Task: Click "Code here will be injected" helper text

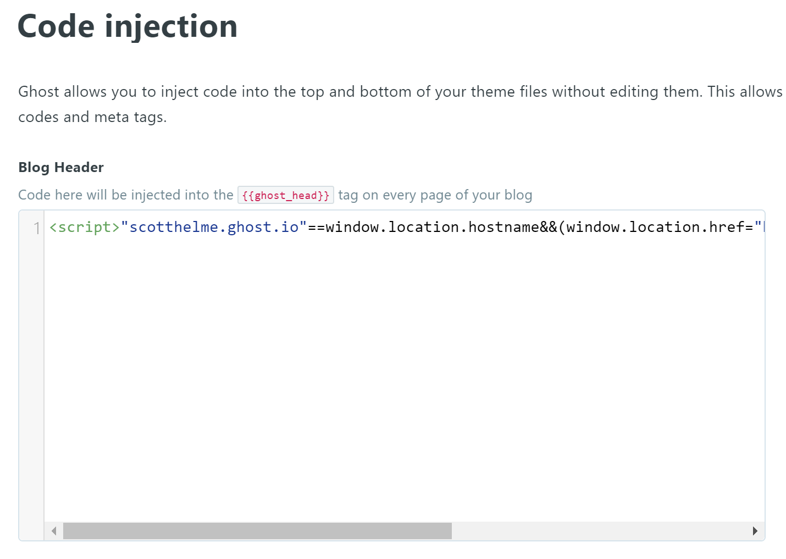Action: pos(126,195)
